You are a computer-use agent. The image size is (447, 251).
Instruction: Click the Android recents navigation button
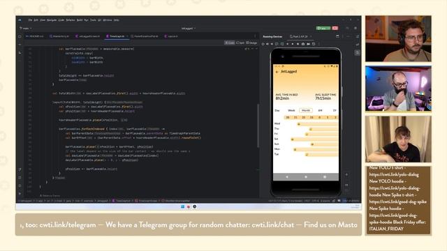(324, 177)
